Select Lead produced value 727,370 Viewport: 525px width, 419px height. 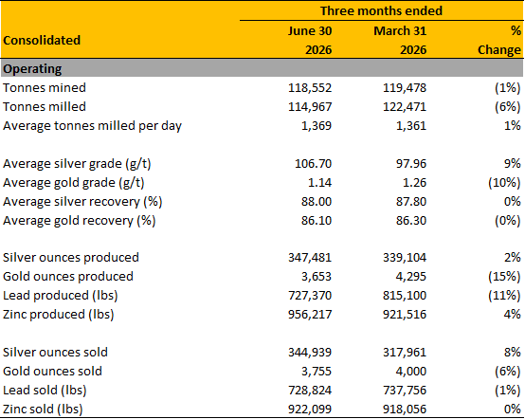pyautogui.click(x=310, y=296)
